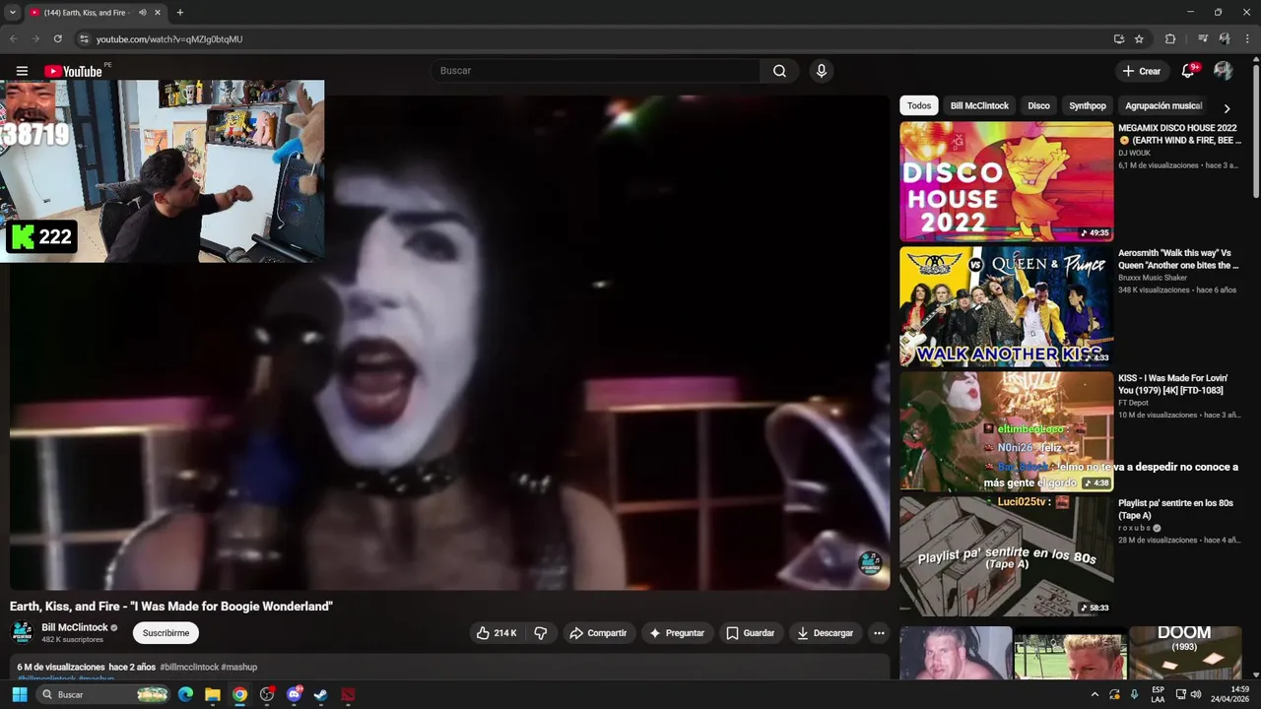Open Bruxxx Music Shaker channel name
This screenshot has width=1261, height=709.
click(x=1153, y=278)
